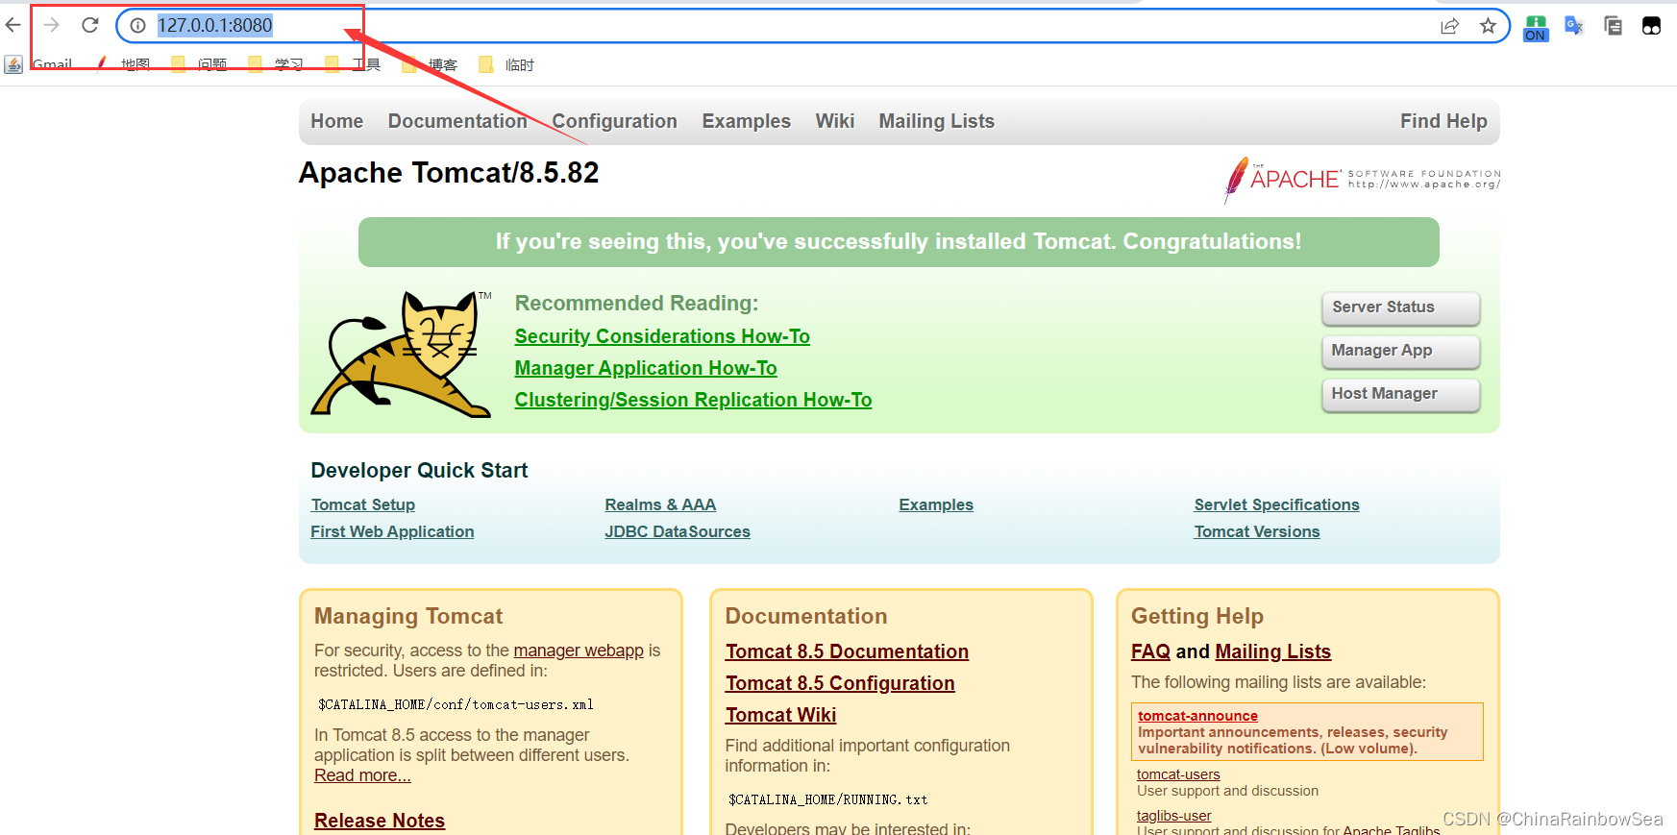Image resolution: width=1677 pixels, height=835 pixels.
Task: Click the $CATALINA_HOME/conf/tomcat-users.xml path text
Action: pos(456,704)
